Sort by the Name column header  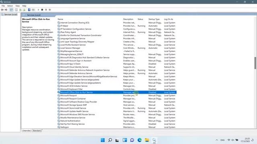coord(60,19)
